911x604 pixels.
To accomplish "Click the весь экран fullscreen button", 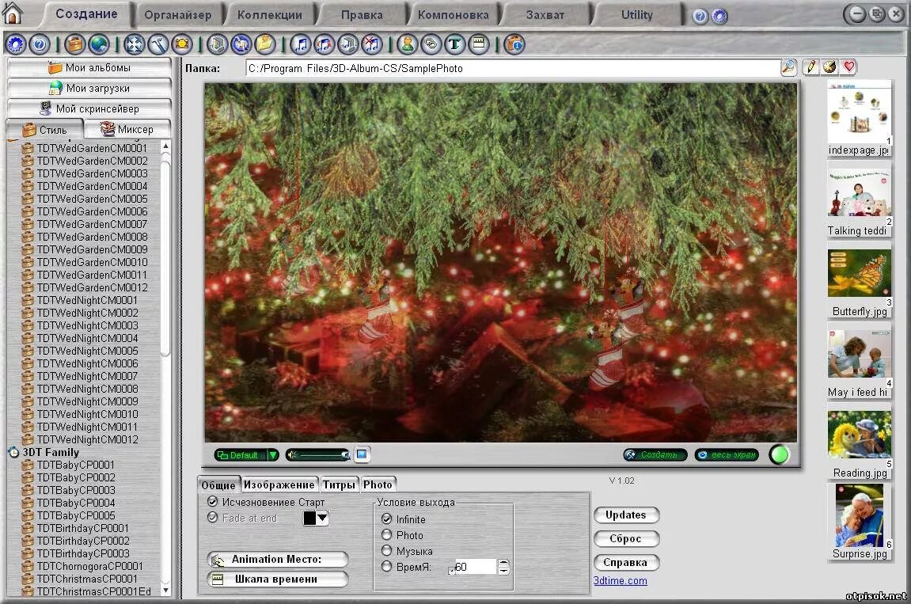I will (727, 454).
